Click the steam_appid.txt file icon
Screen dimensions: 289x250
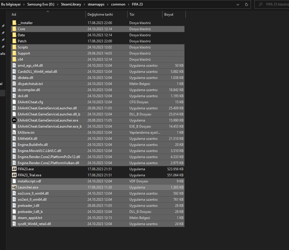pyautogui.click(x=14, y=218)
